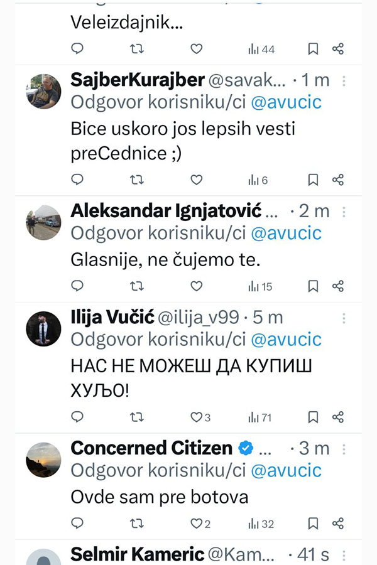Image resolution: width=377 pixels, height=565 pixels.
Task: Bookmark the Veleizdajnik tweet
Action: (x=313, y=48)
